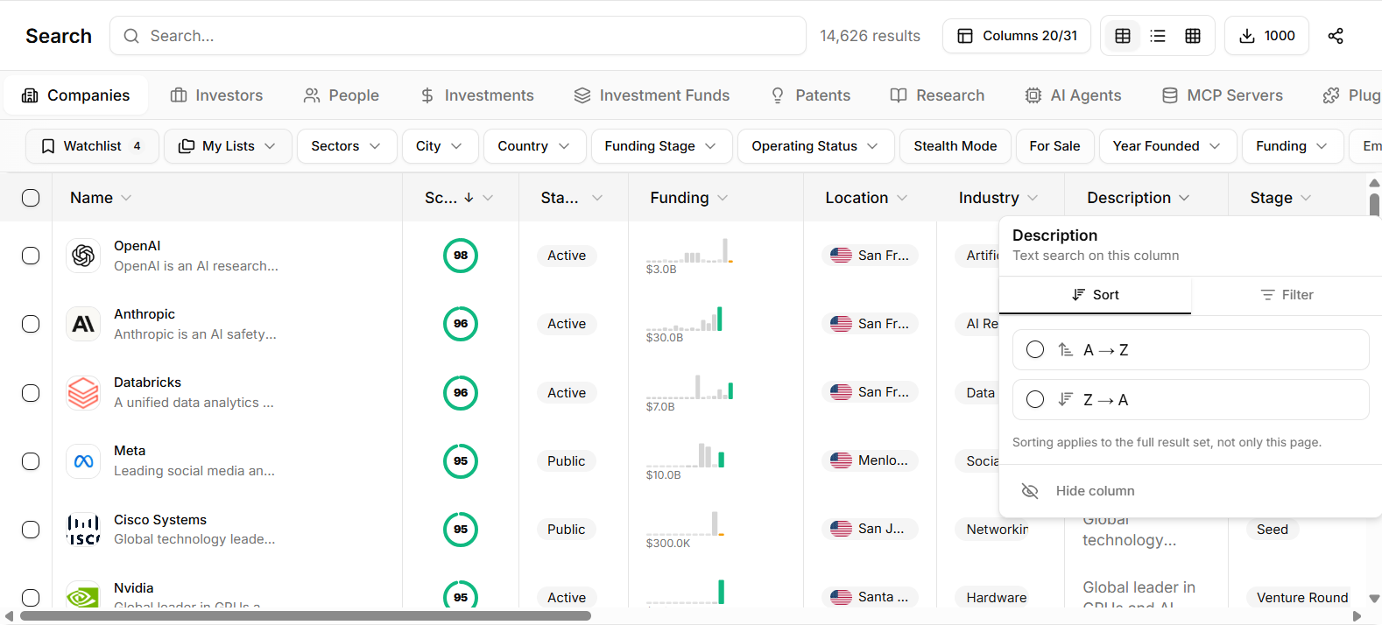The width and height of the screenshot is (1382, 625).
Task: Check the Cisco Systems row checkbox
Action: pyautogui.click(x=31, y=530)
